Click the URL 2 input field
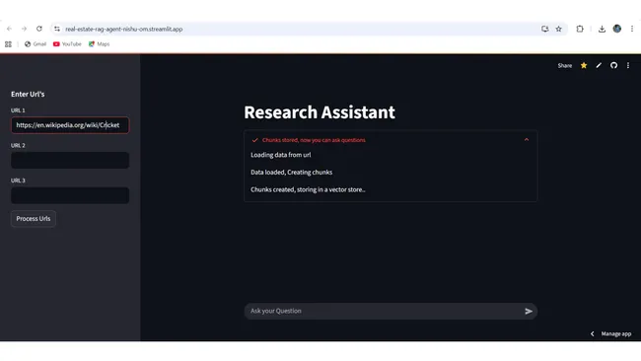This screenshot has width=641, height=361. (70, 160)
